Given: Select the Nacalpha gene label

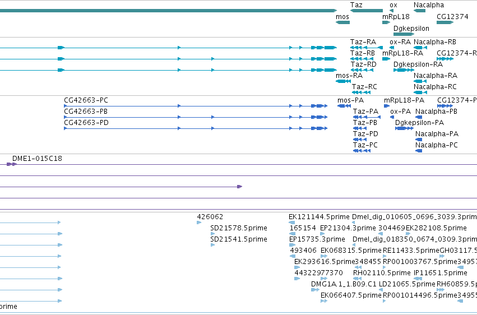Looking at the screenshot, I should pyautogui.click(x=429, y=5).
